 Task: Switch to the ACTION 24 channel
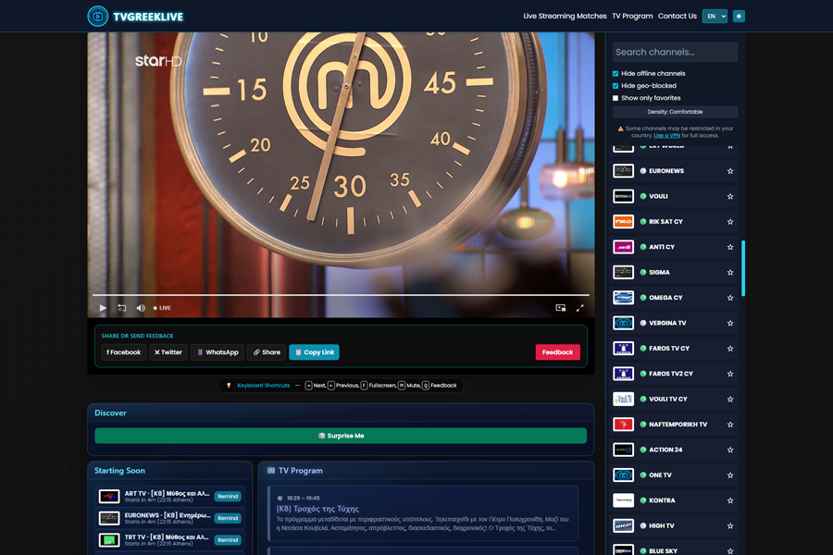click(x=675, y=450)
